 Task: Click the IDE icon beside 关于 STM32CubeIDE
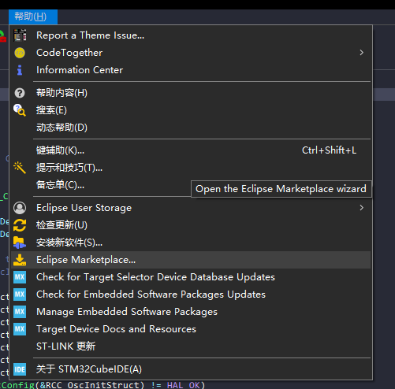[x=20, y=369]
